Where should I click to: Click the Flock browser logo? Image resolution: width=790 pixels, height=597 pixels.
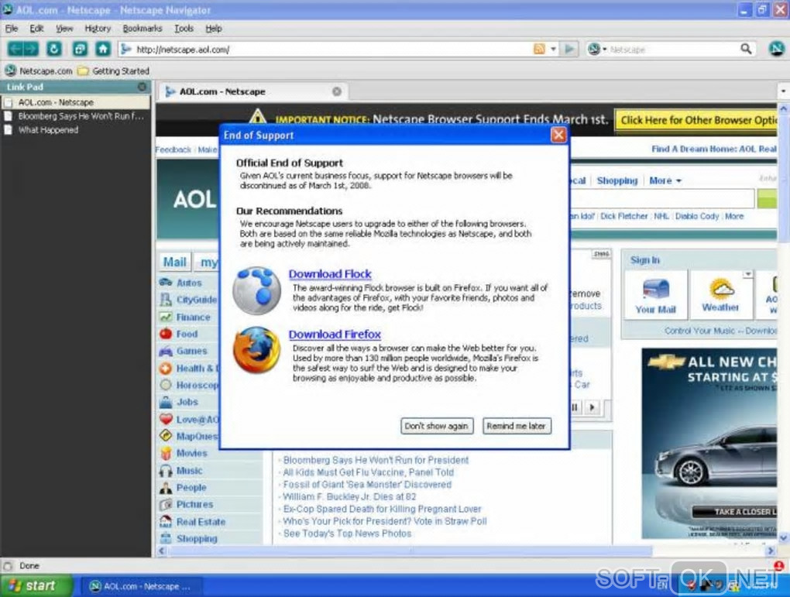pos(257,291)
